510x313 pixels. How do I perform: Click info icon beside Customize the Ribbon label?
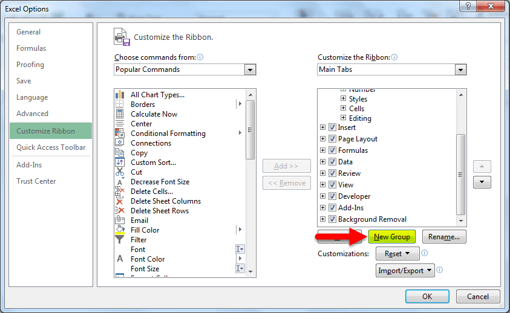point(394,57)
